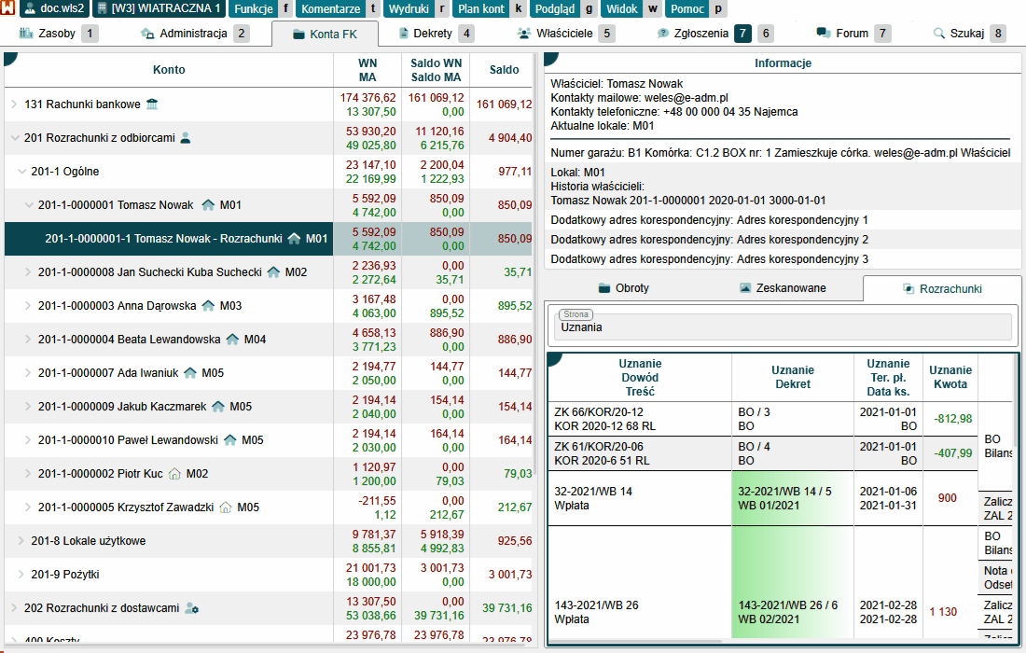Click the bank icon beside 131 Rachunki bankowe
This screenshot has width=1026, height=653.
coord(152,104)
